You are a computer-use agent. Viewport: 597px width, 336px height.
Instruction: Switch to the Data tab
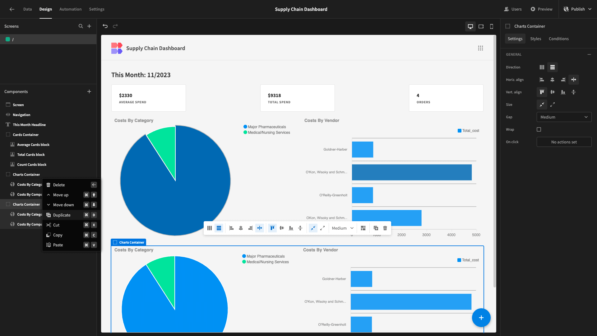[27, 9]
